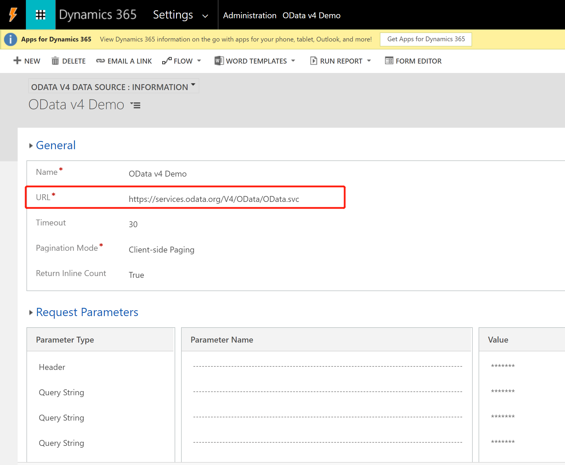
Task: Open the app launcher waffle icon
Action: pos(40,14)
